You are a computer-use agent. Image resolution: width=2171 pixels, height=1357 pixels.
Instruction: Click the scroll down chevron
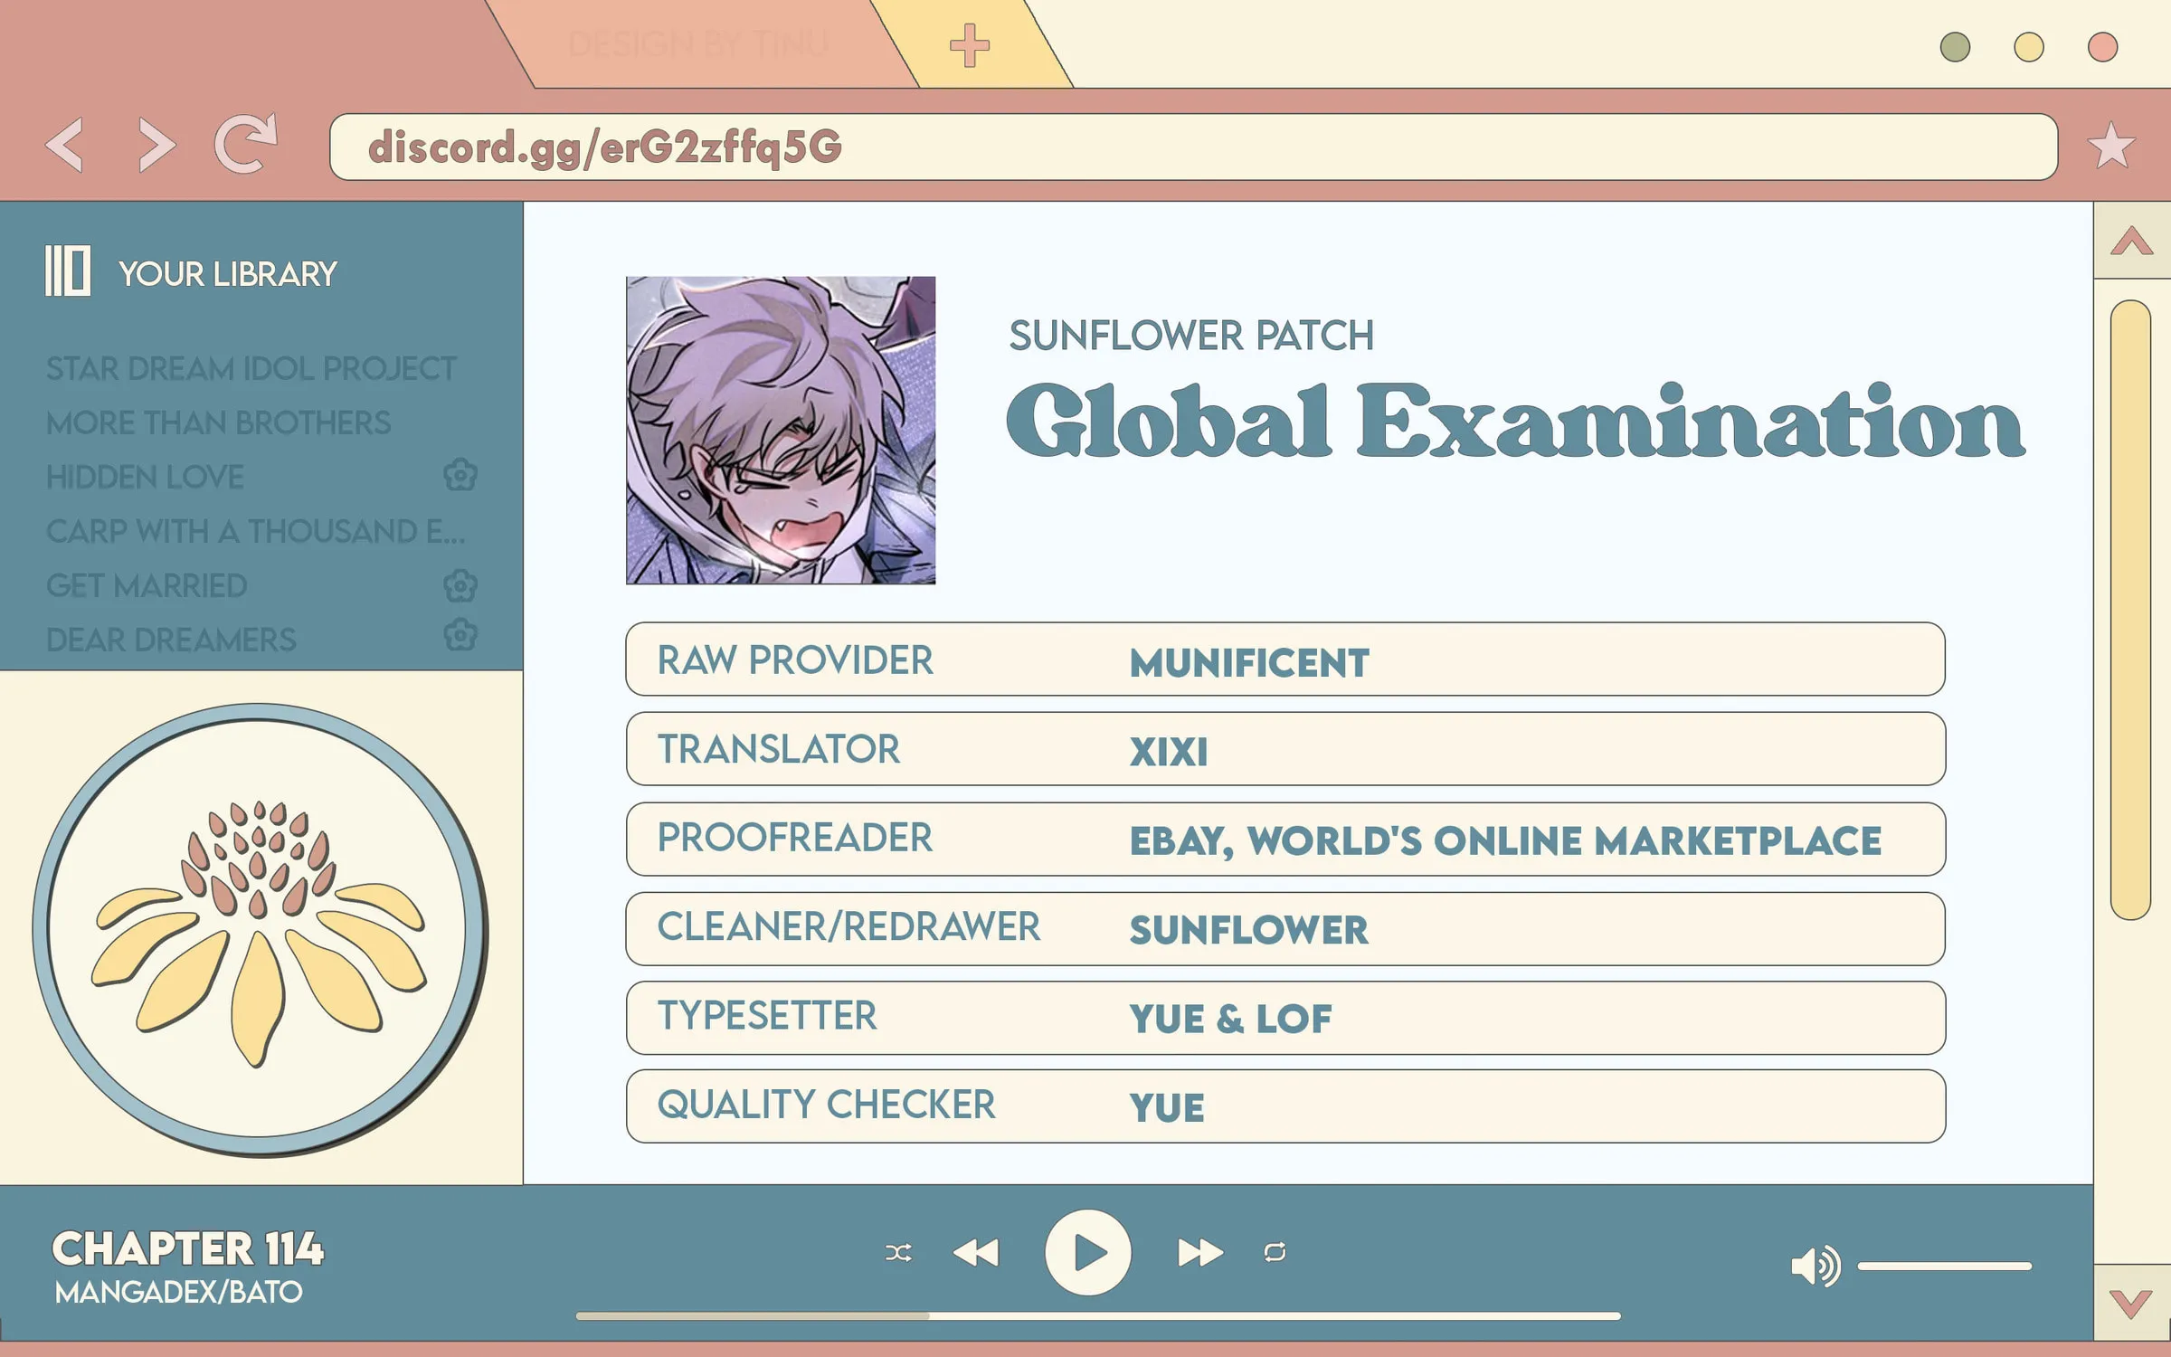pyautogui.click(x=2132, y=1304)
